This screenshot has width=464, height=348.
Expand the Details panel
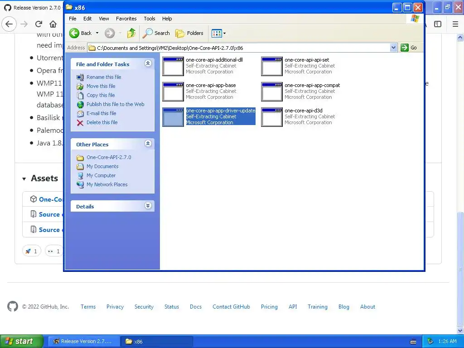click(148, 206)
